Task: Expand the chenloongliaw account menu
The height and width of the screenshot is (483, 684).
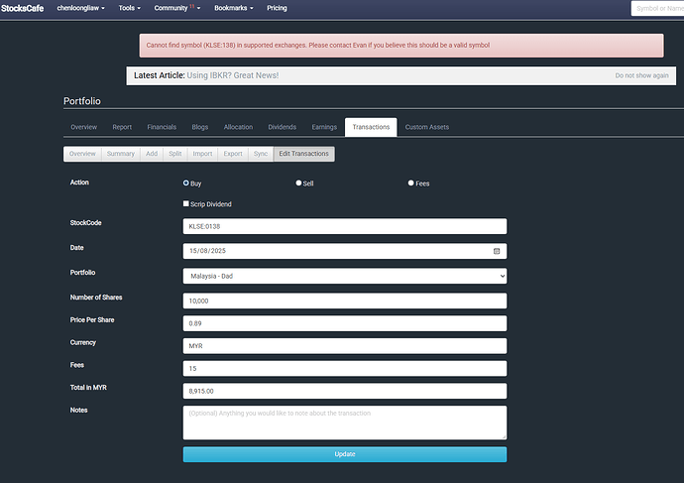Action: click(82, 8)
